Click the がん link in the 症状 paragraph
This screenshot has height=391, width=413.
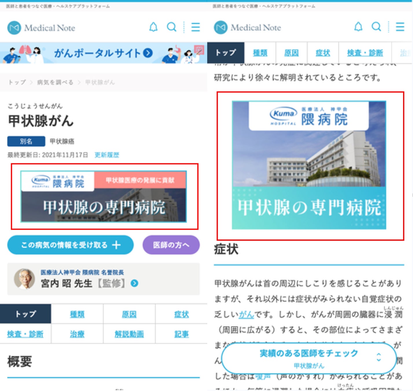point(246,314)
